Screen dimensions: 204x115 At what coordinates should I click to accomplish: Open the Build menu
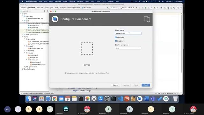(87, 1)
